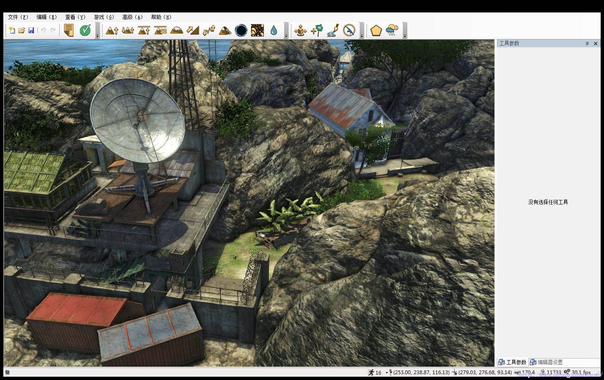604x380 pixels.
Task: Validate map with green checkmark
Action: pos(85,30)
